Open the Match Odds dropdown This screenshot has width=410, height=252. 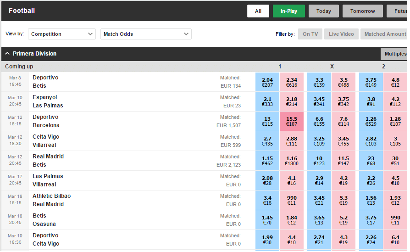point(146,34)
